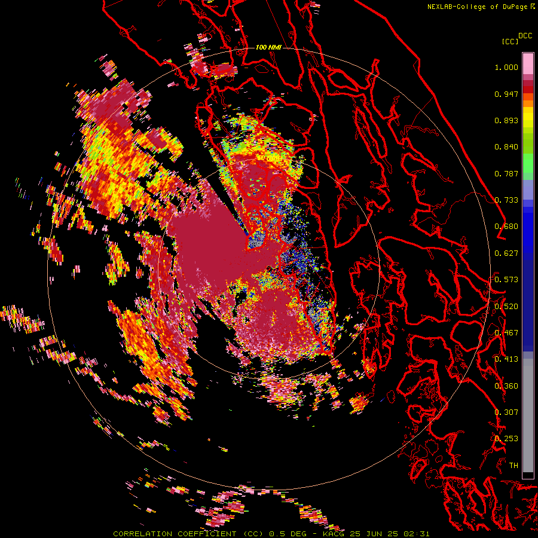Click the 0.413 color scale value
This screenshot has width=538, height=538.
(x=506, y=359)
